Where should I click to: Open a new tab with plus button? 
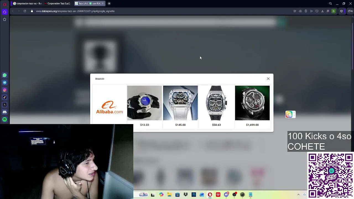(x=109, y=4)
